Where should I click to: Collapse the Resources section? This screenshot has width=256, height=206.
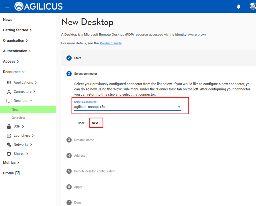[14, 72]
